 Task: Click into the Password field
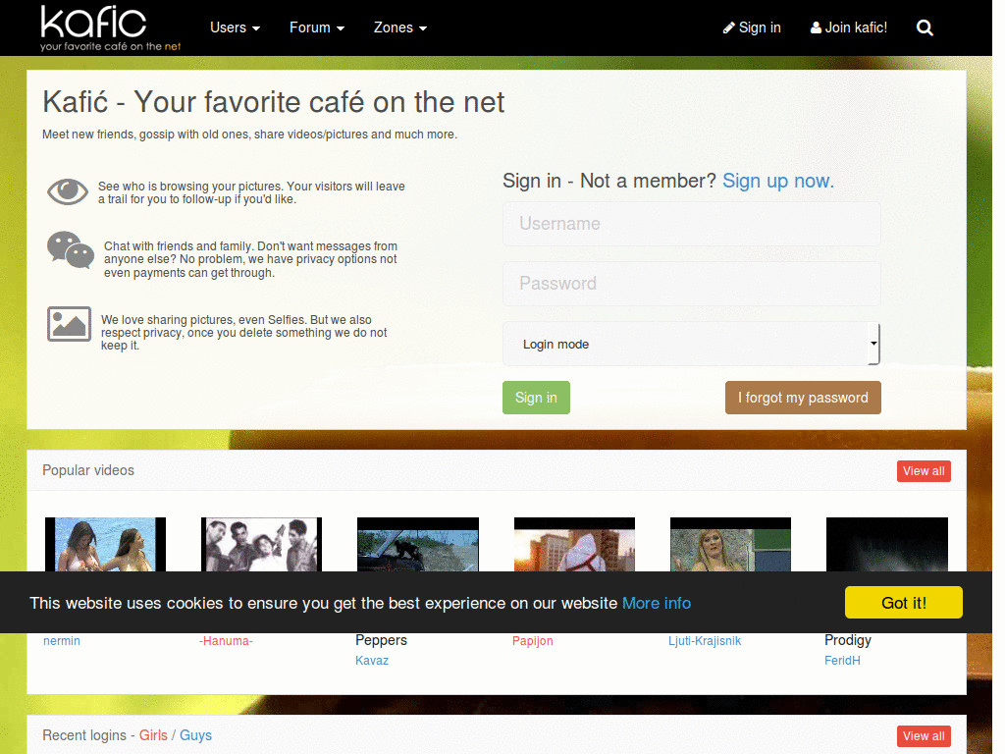(691, 284)
